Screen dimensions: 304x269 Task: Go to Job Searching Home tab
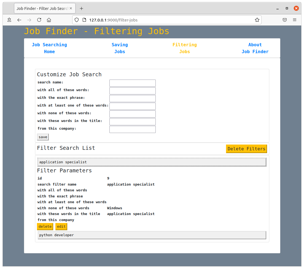click(x=49, y=48)
